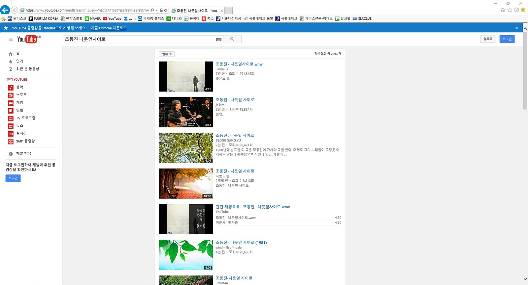Click the magnifier search button
Screen dimensions: 528x285
click(x=232, y=39)
